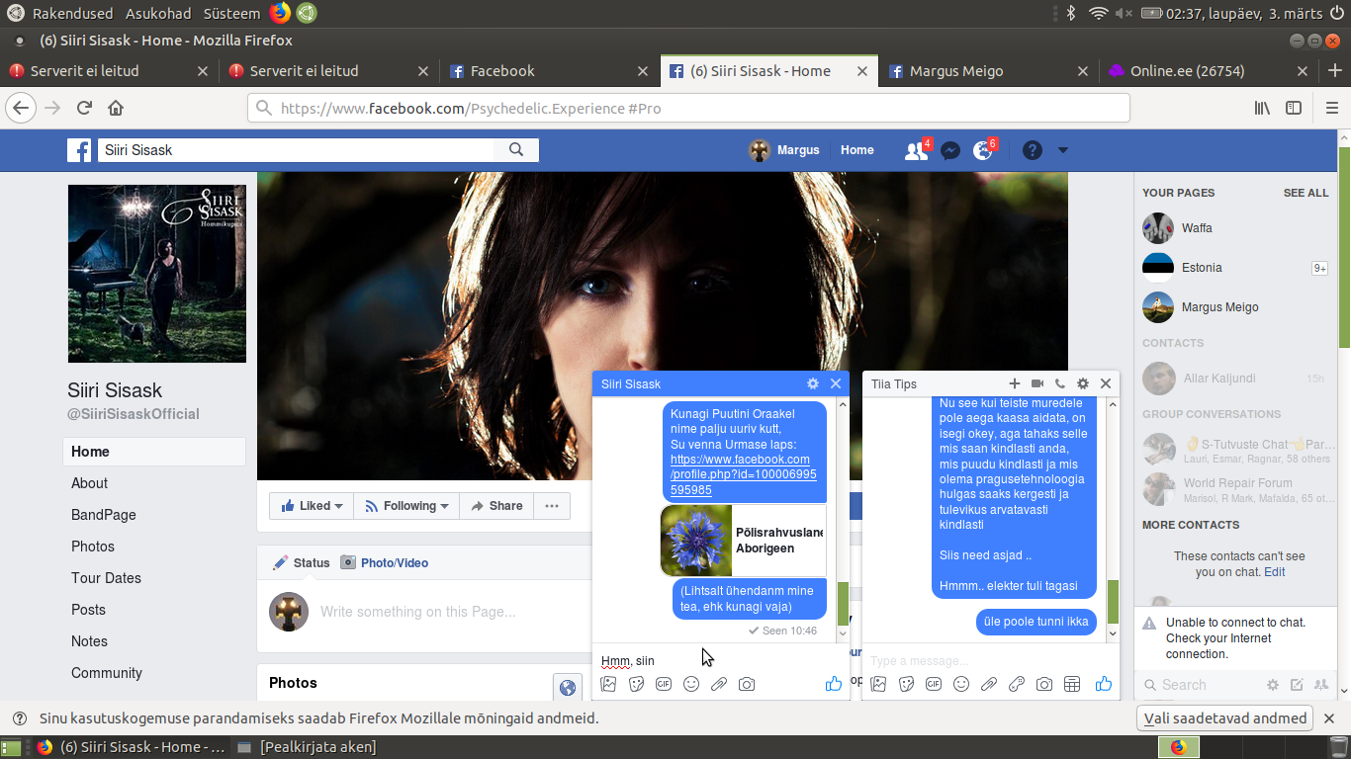
Task: Click the Share button
Action: [496, 506]
